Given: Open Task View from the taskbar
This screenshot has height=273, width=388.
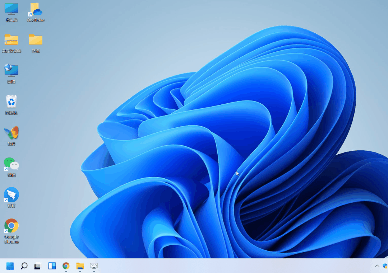Looking at the screenshot, I should (x=38, y=266).
